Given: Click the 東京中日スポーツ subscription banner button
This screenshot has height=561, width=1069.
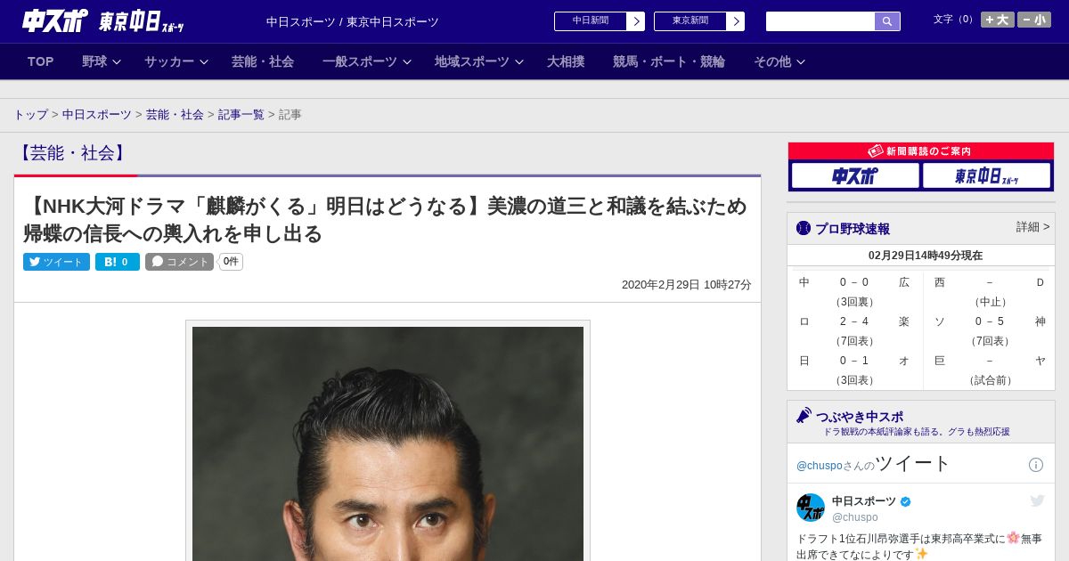Looking at the screenshot, I should (x=986, y=175).
